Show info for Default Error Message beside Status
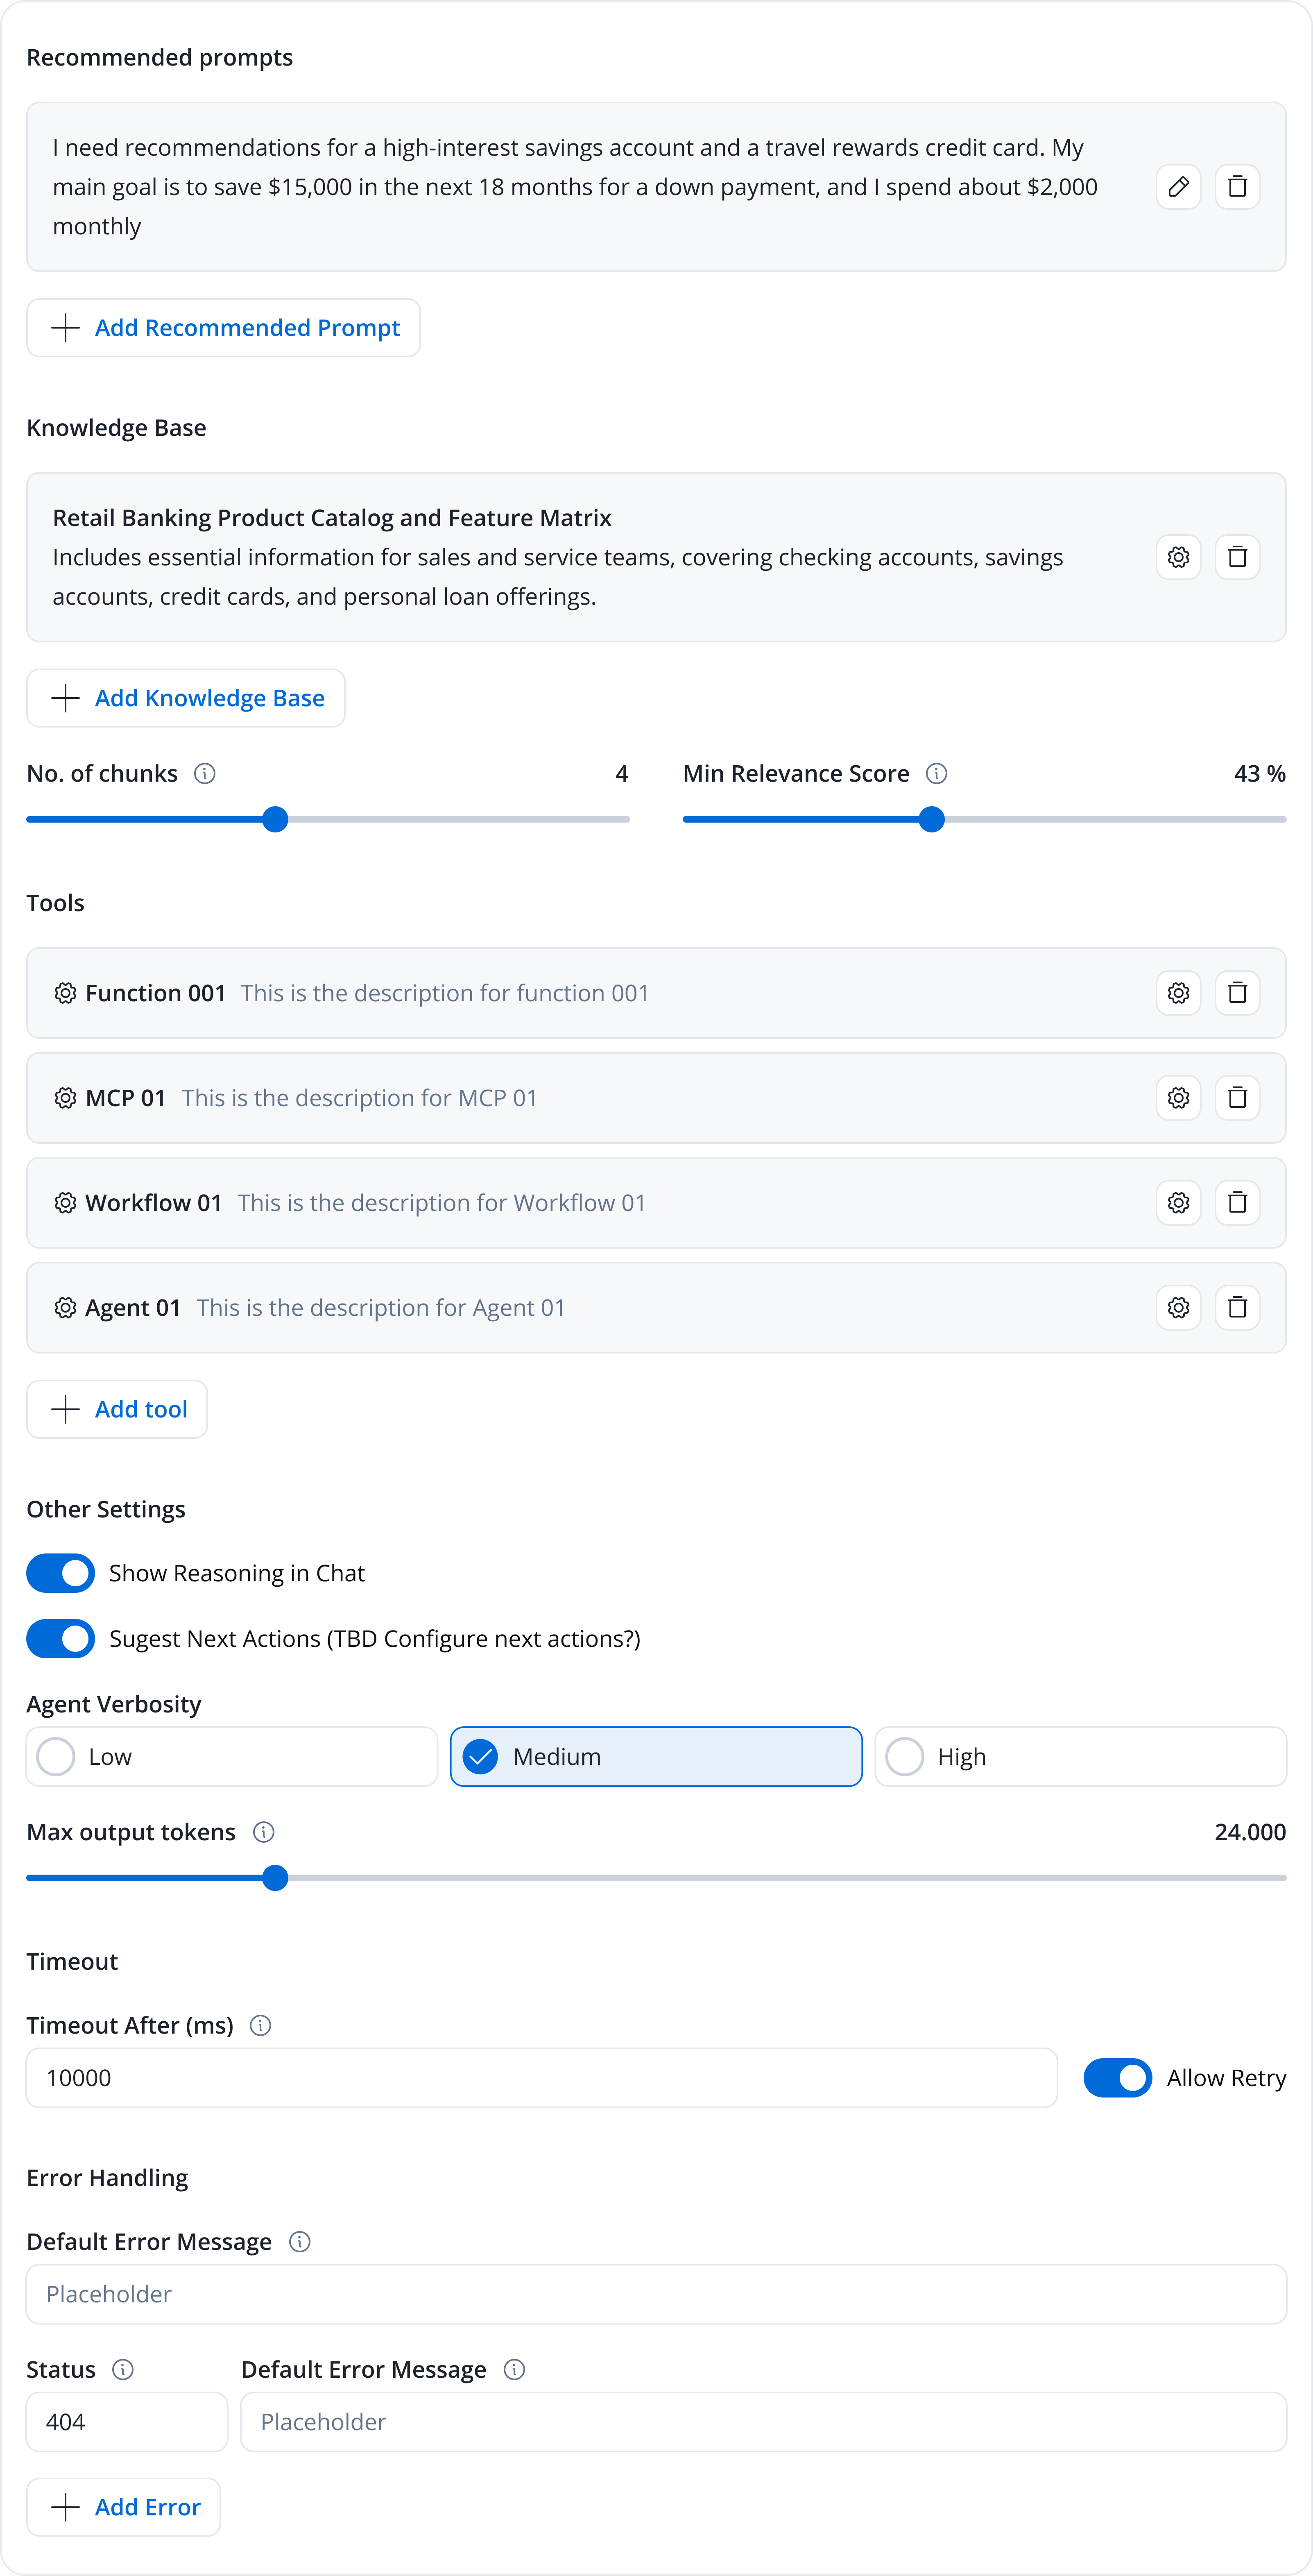This screenshot has height=2576, width=1313. [x=515, y=2369]
